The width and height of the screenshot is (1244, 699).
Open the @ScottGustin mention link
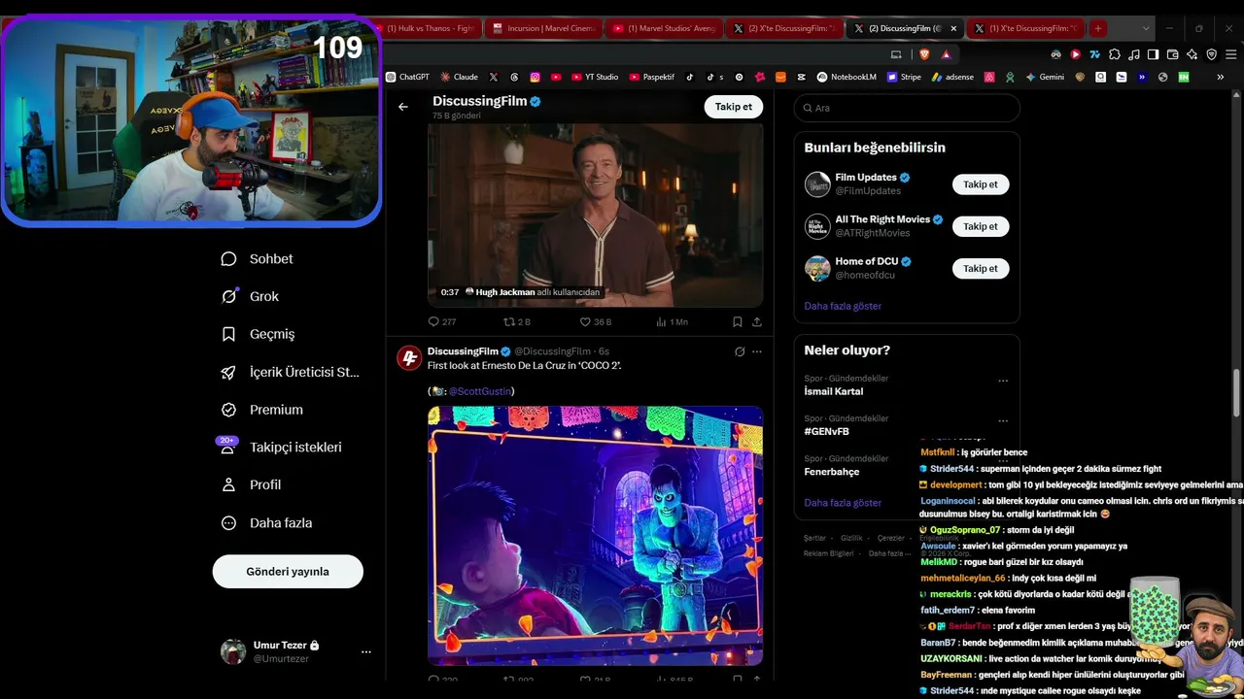pos(479,391)
